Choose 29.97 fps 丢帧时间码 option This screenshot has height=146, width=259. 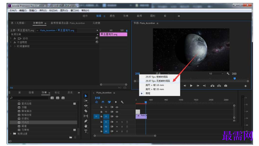159,77
